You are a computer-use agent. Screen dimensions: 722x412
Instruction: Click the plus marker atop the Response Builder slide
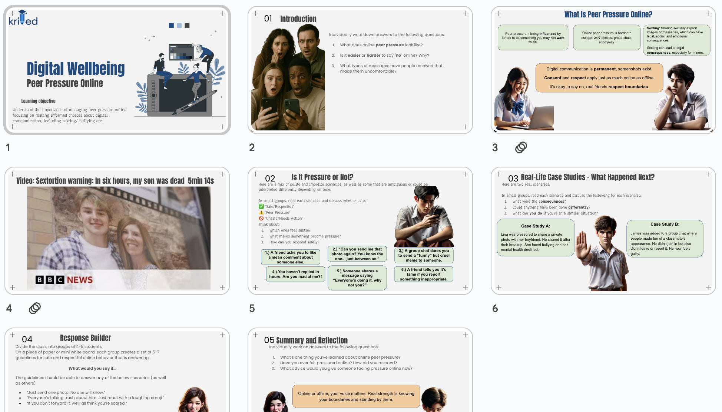click(12, 335)
